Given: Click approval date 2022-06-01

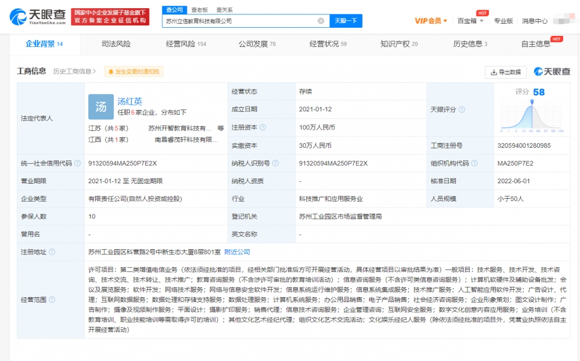Looking at the screenshot, I should [x=513, y=181].
